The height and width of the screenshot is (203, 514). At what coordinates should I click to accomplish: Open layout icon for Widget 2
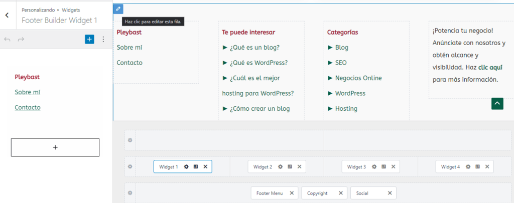coord(290,166)
